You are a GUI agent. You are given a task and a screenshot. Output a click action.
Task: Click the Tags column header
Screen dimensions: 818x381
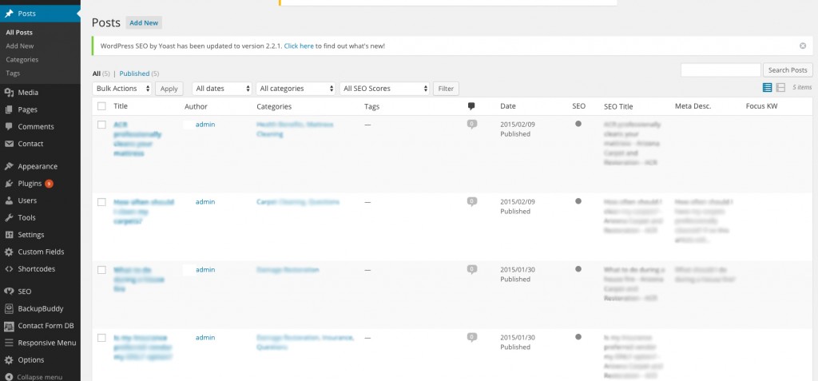[372, 106]
